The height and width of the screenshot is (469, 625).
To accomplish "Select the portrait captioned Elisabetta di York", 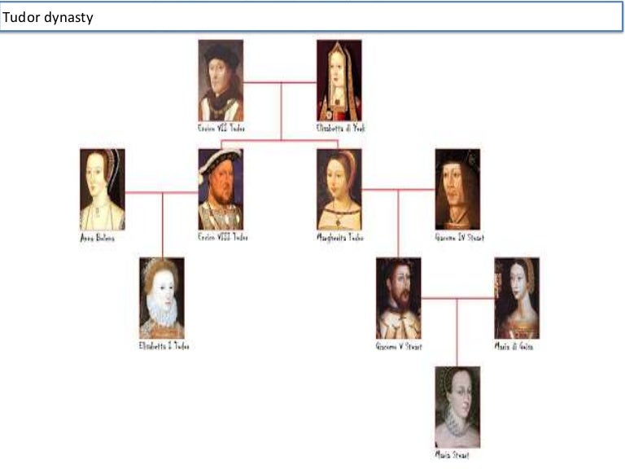I will tap(339, 80).
